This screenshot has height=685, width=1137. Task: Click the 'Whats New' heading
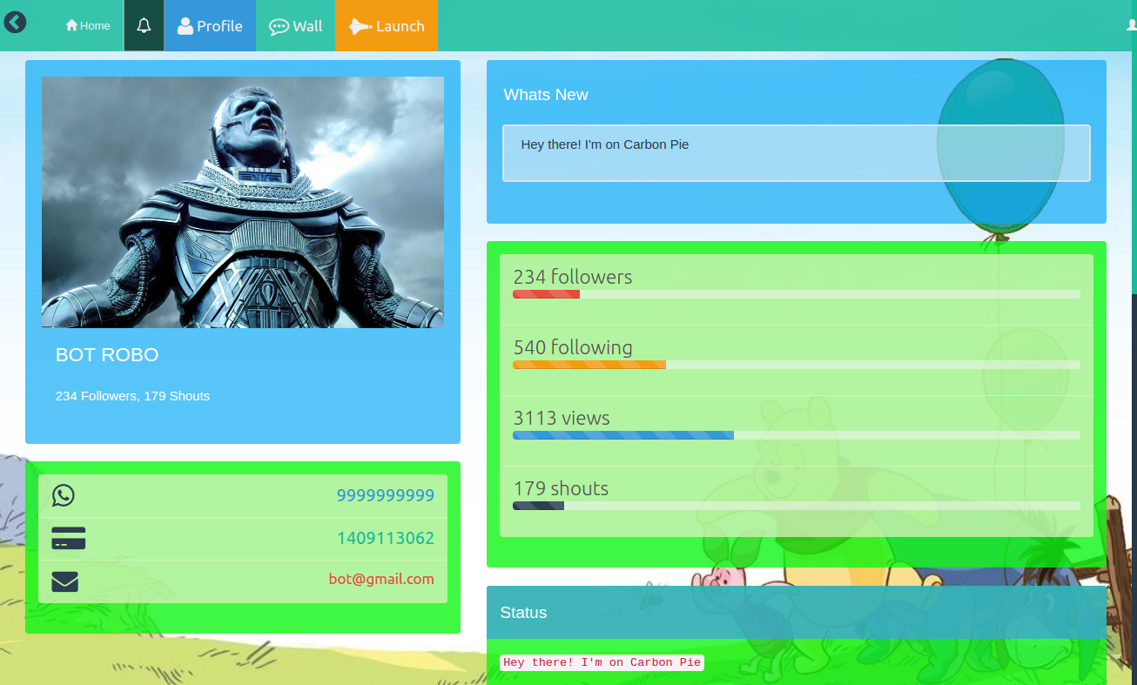point(546,95)
